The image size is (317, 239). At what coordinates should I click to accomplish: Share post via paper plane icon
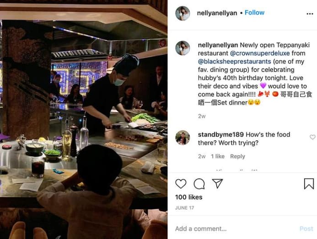218,183
